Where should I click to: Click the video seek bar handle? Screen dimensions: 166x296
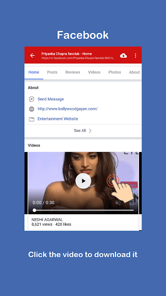pos(34,210)
